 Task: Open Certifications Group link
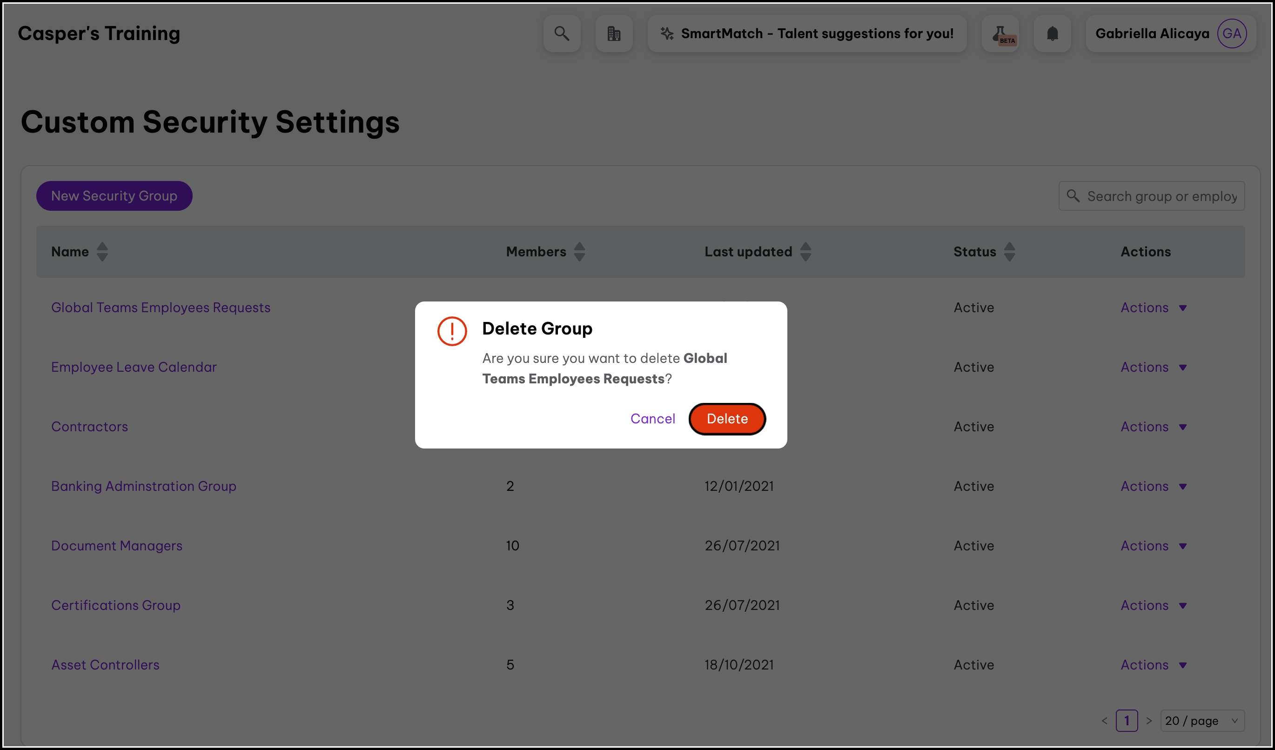pos(116,605)
